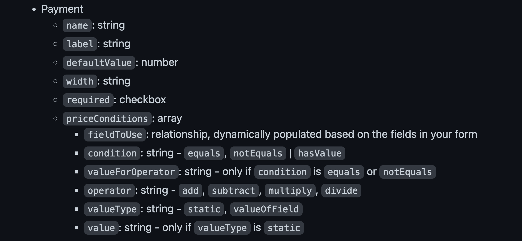
Task: Click the priceConditions code tag
Action: point(107,119)
